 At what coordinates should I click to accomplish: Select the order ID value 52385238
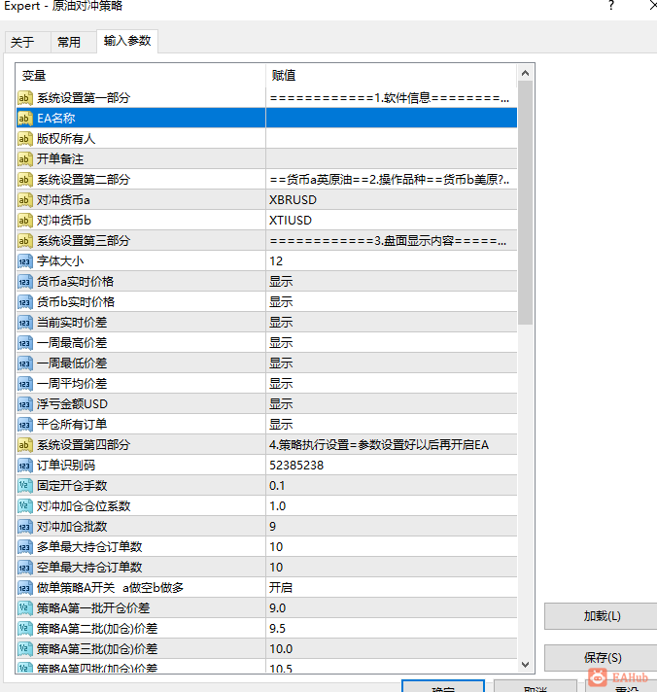pyautogui.click(x=392, y=466)
